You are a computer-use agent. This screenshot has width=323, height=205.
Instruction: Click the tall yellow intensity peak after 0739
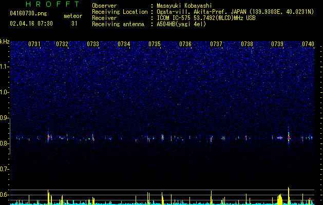[289, 195]
